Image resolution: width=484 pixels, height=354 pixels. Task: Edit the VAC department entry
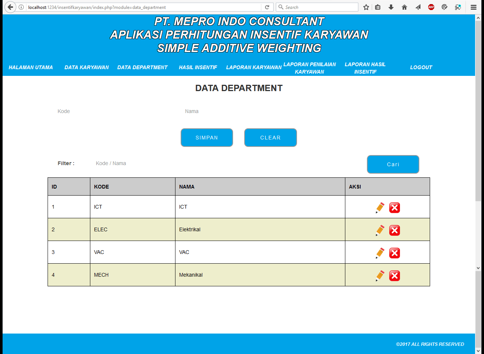click(380, 253)
